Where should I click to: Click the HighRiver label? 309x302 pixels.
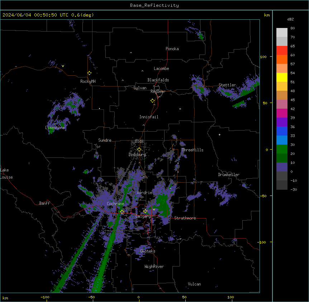[154, 266]
